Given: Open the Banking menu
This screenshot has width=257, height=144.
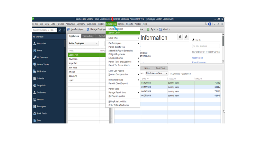Looking at the screenshot, I should (121, 24).
